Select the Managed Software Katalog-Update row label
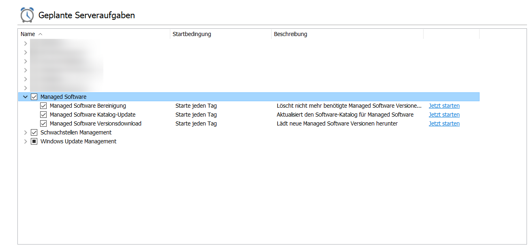This screenshot has width=529, height=249. pyautogui.click(x=92, y=115)
